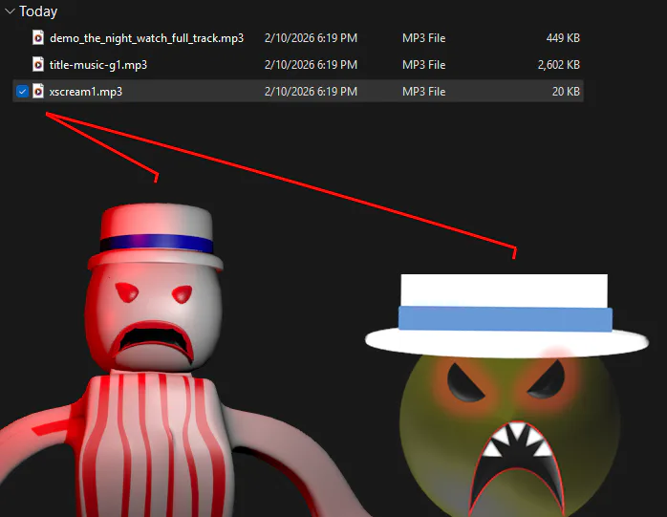Click the xscream1.mp3 file icon
The height and width of the screenshot is (517, 667).
tap(38, 91)
